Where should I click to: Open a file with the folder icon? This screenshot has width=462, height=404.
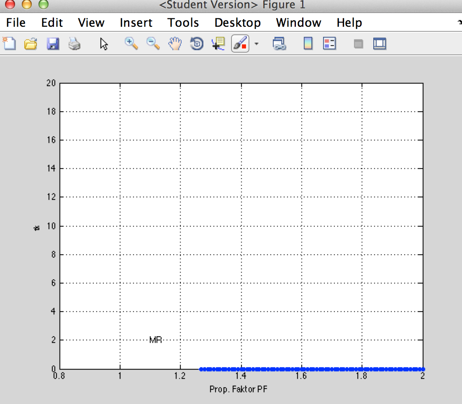tap(31, 43)
